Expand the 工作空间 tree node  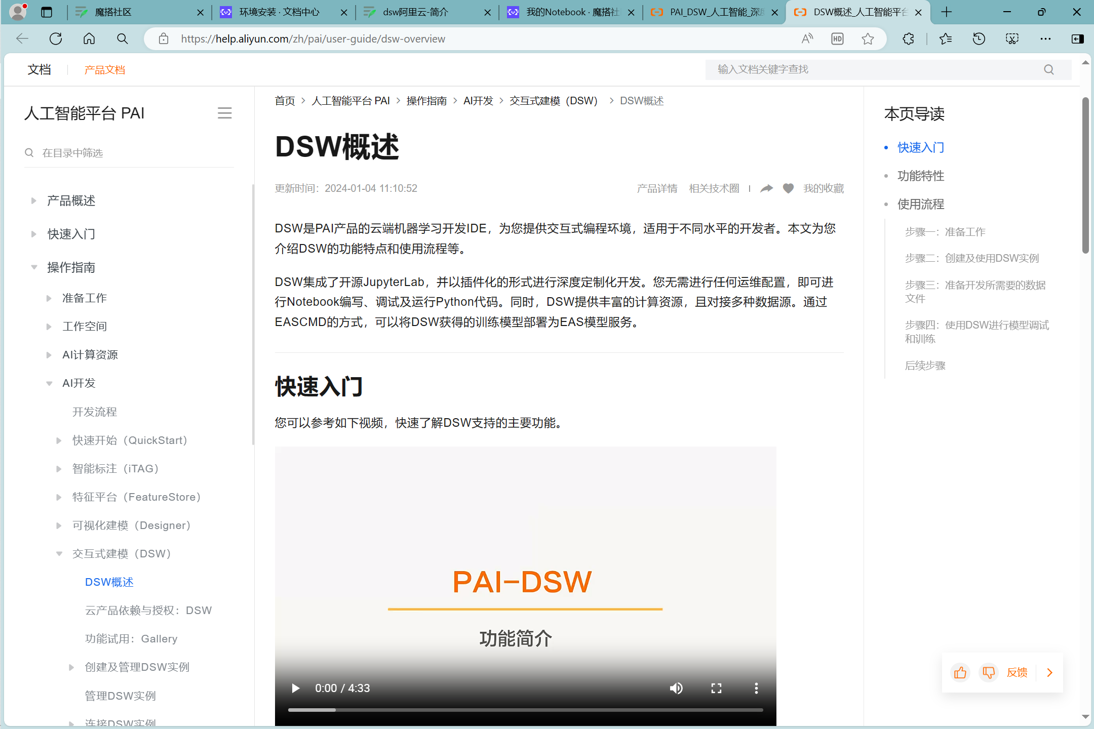tap(49, 327)
